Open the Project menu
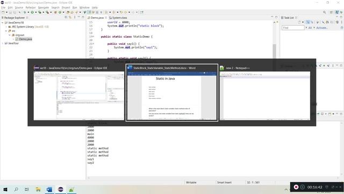Viewport: 344px width, 194px height. tap(66, 8)
